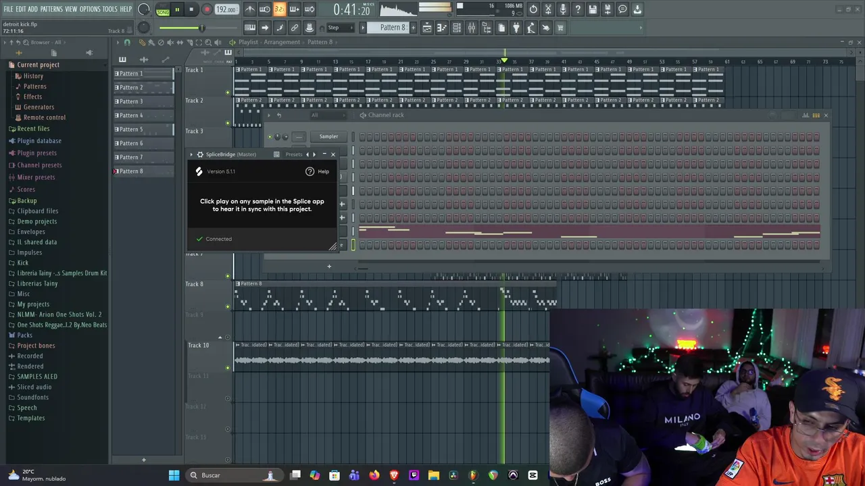
Task: Open the audio editor scissors icon
Action: [548, 9]
